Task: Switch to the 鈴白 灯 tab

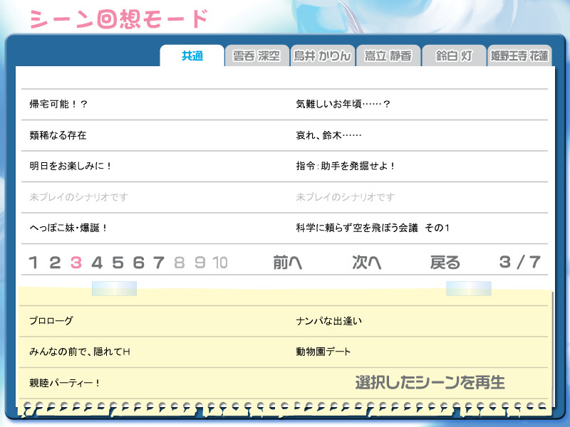Action: (x=454, y=56)
